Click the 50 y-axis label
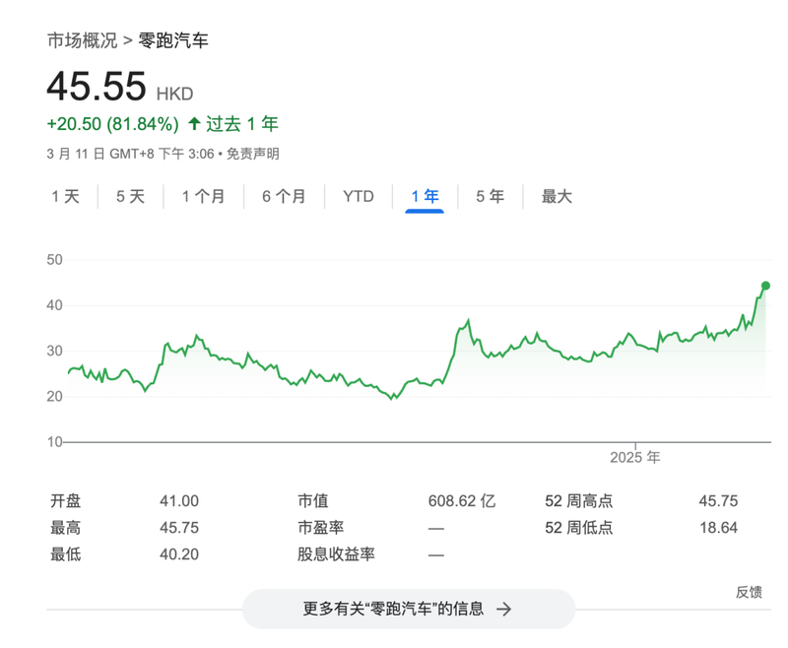The image size is (788, 648). pyautogui.click(x=54, y=260)
